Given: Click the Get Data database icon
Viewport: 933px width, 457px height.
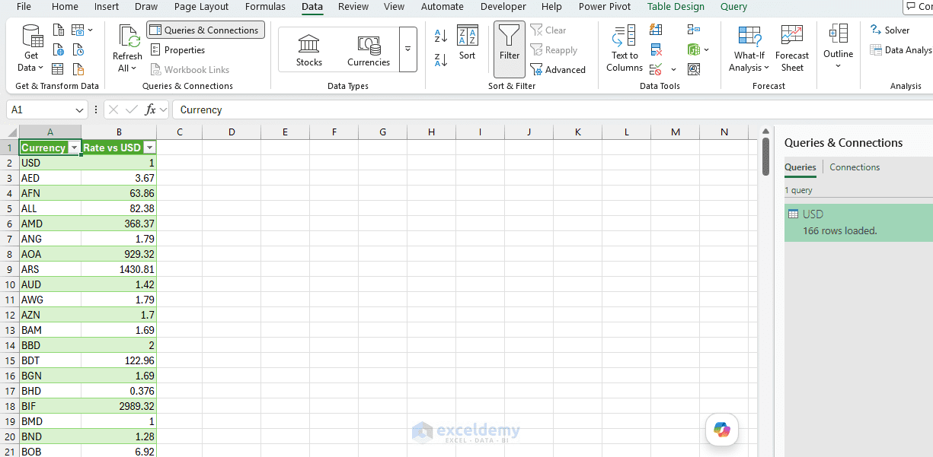Looking at the screenshot, I should tap(32, 36).
